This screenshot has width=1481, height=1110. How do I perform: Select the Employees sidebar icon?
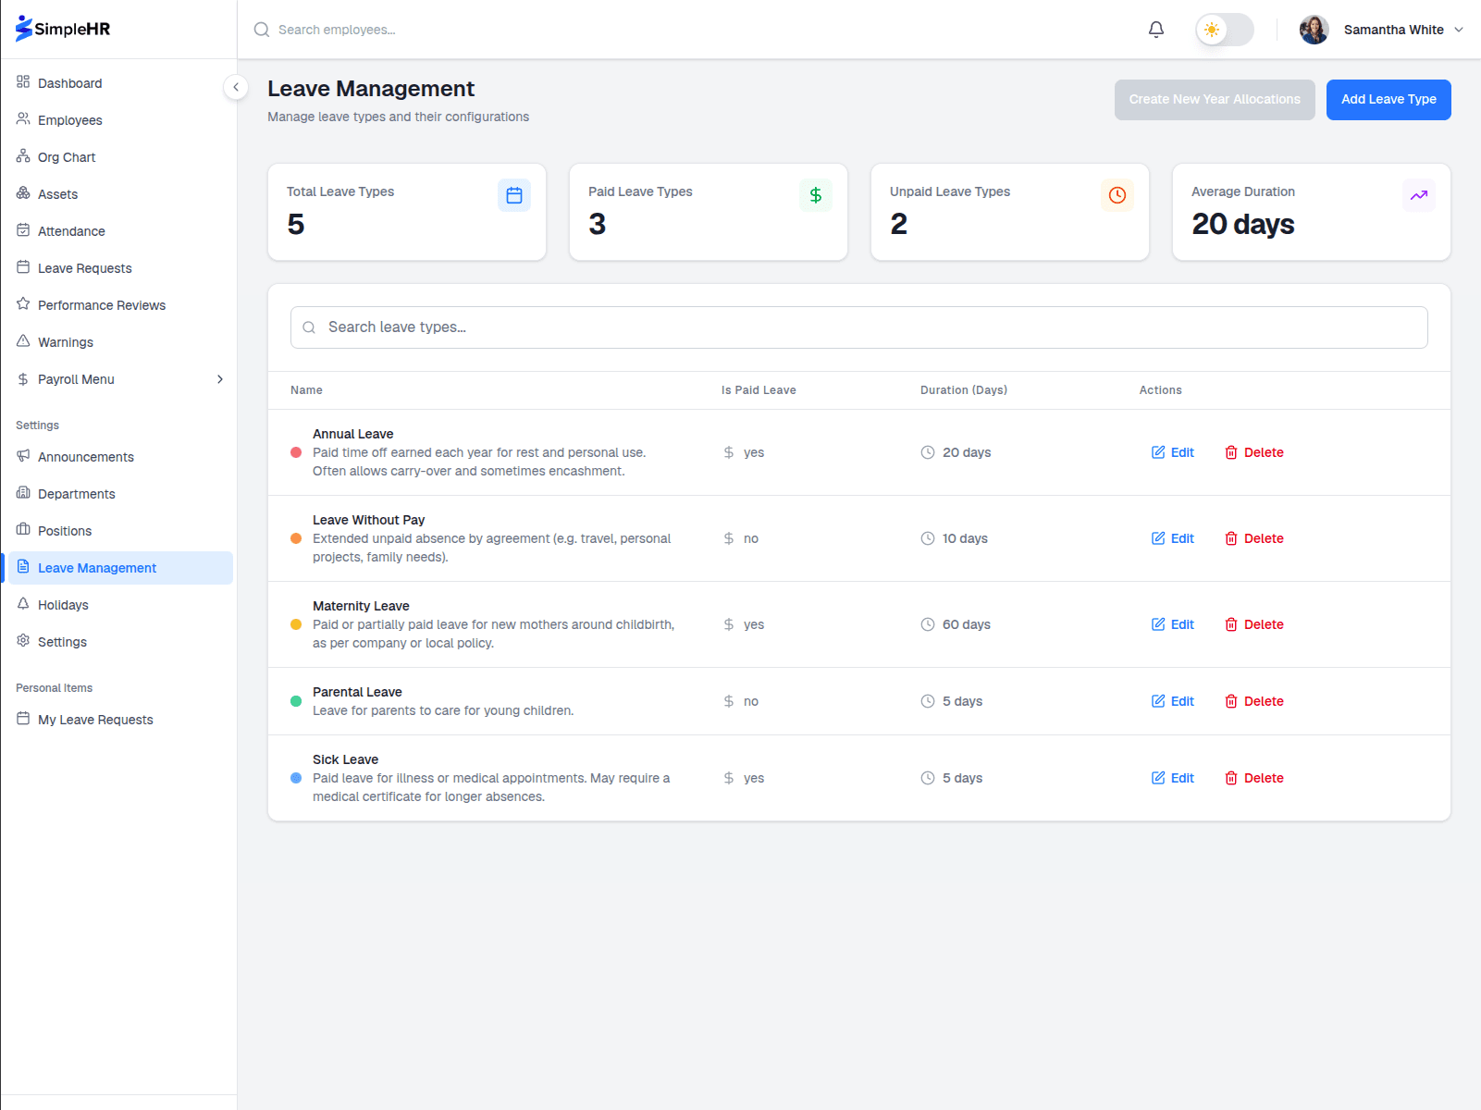(22, 119)
